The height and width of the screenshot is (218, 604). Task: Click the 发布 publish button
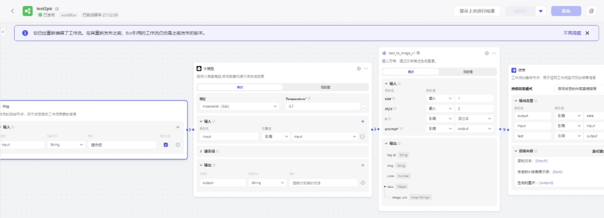[566, 11]
